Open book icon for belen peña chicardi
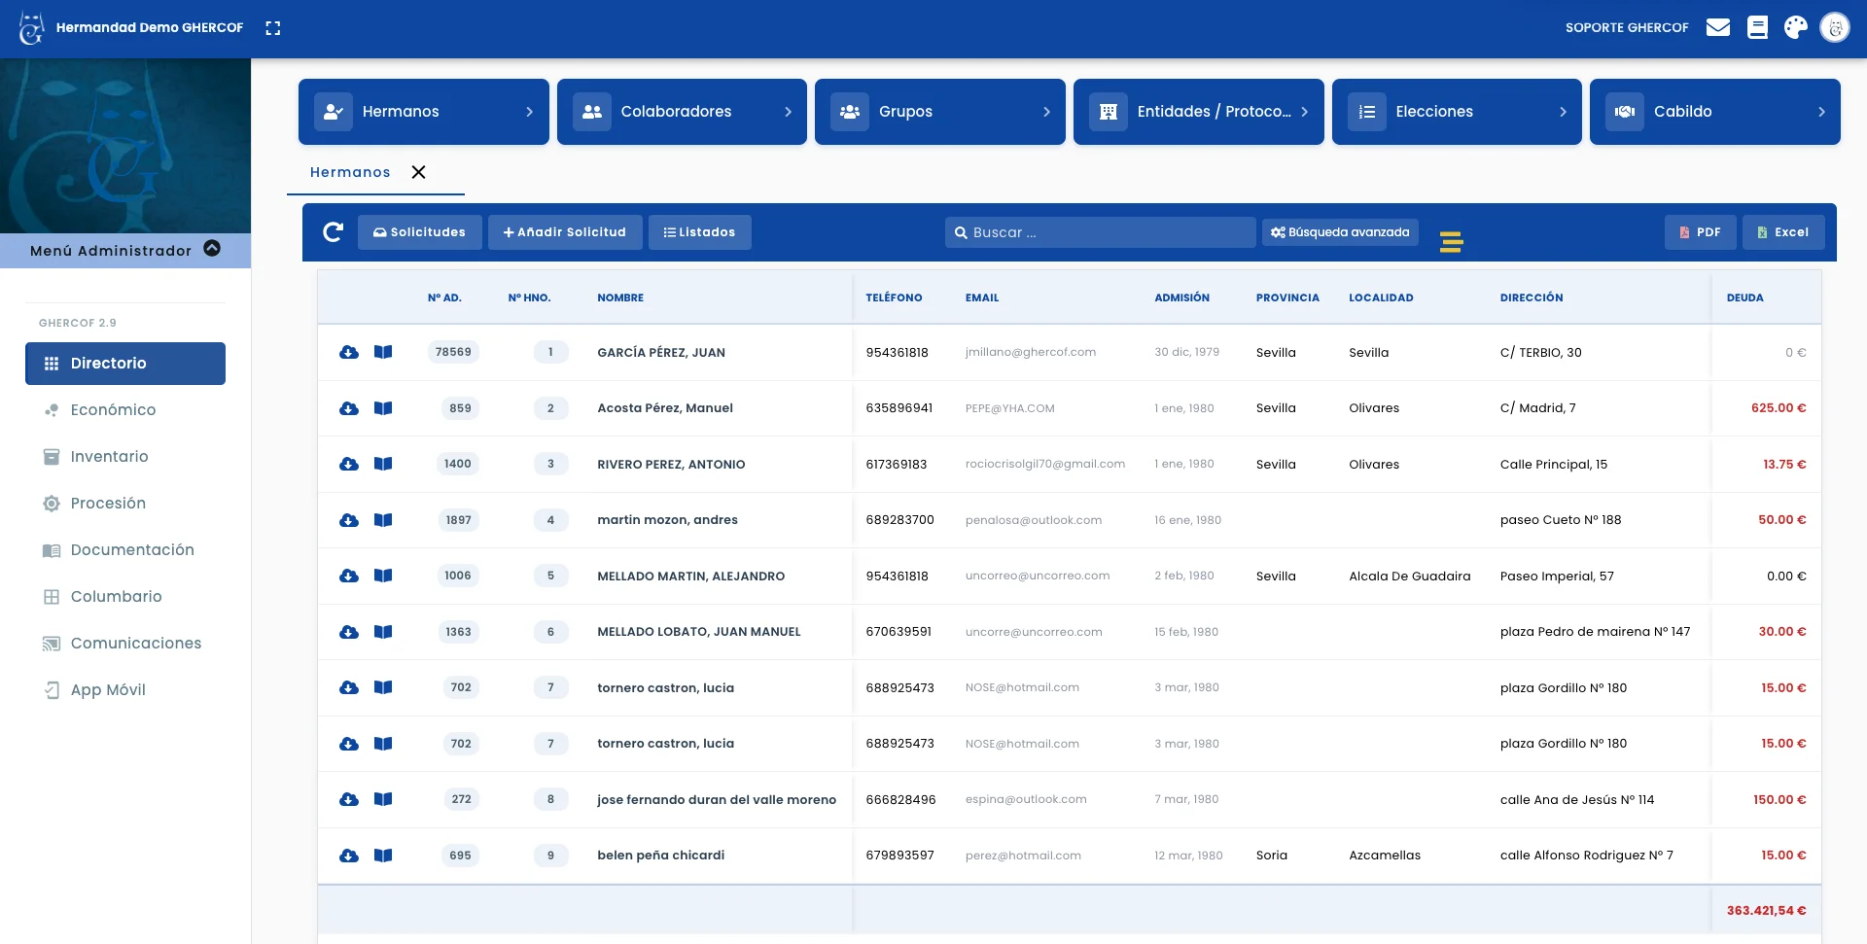 coord(383,856)
